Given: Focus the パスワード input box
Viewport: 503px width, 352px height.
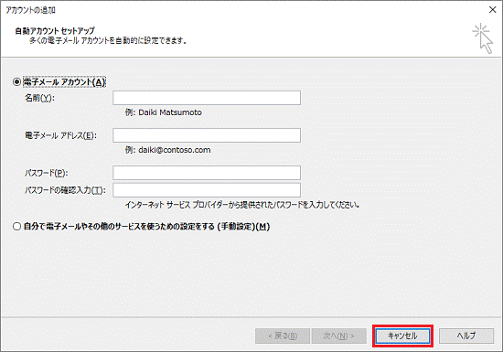Looking at the screenshot, I should pos(207,173).
